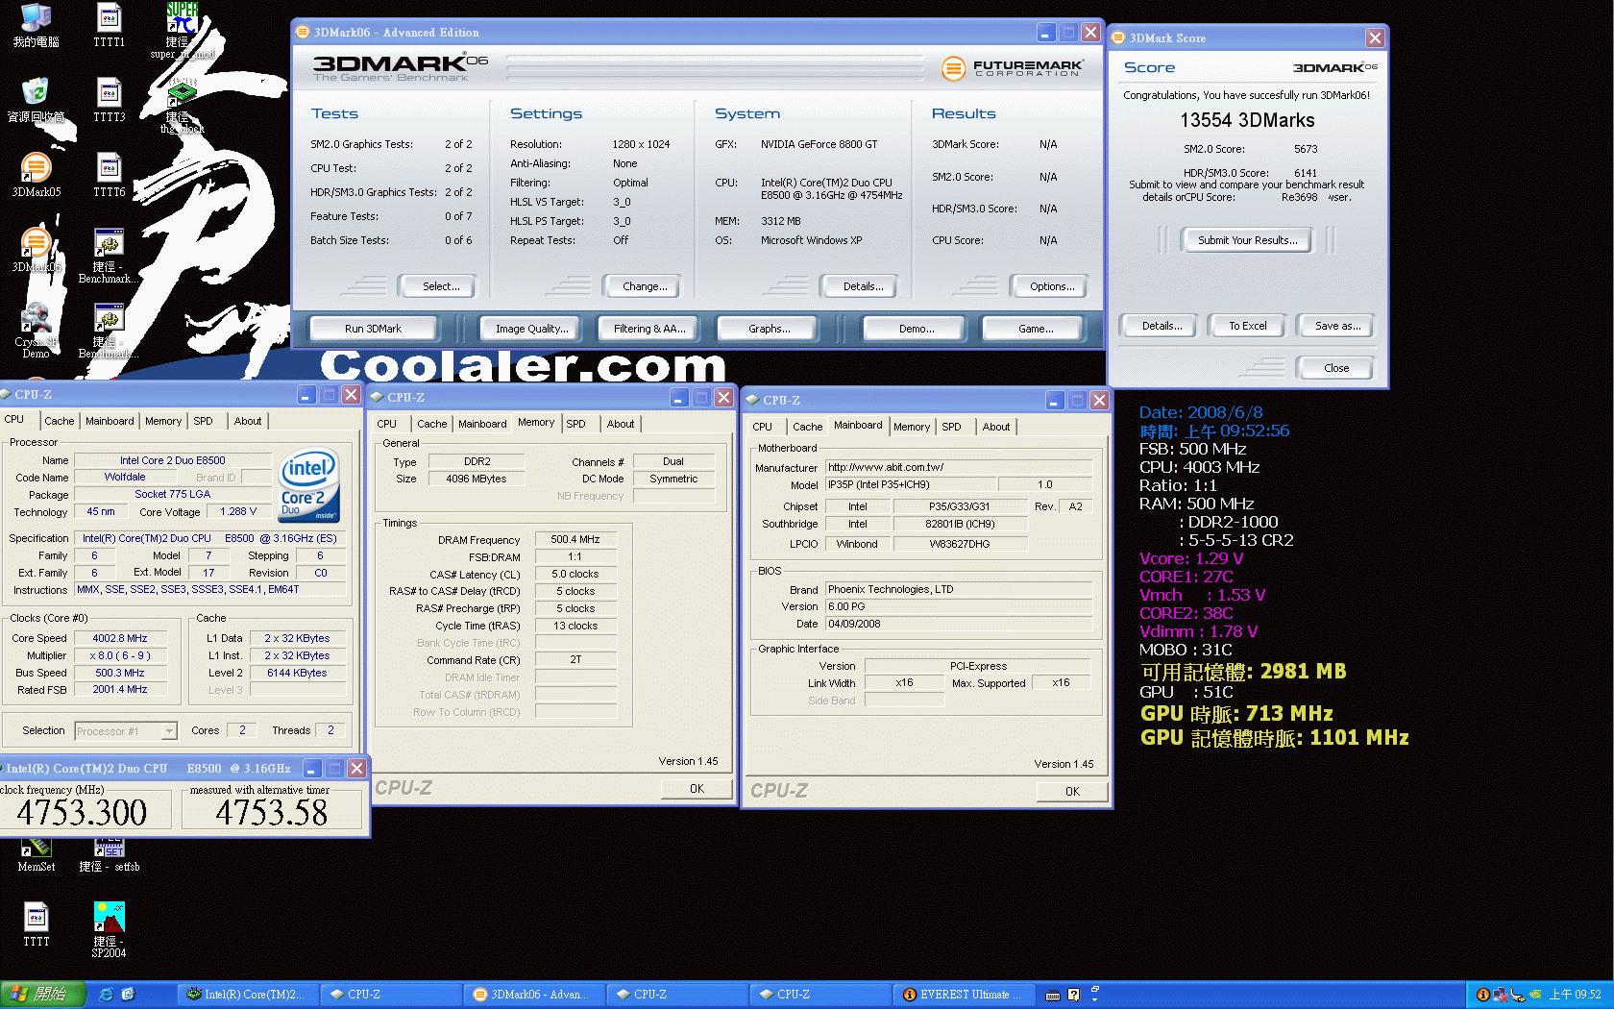Click 3DMark06 taskbar button
Screen dimensions: 1614x1009
coord(536,995)
